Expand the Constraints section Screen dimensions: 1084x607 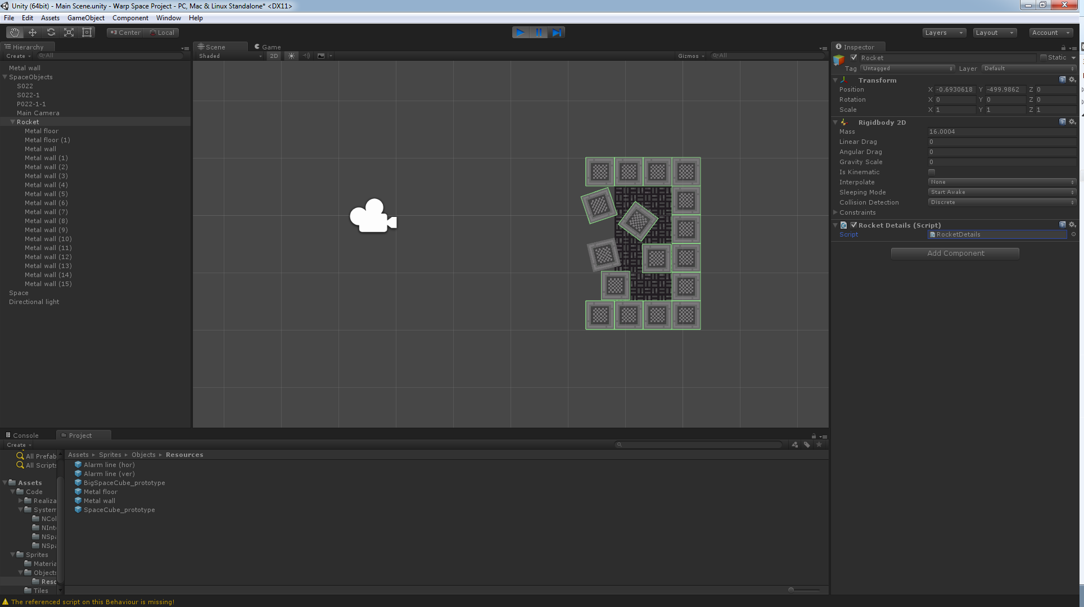pyautogui.click(x=835, y=212)
